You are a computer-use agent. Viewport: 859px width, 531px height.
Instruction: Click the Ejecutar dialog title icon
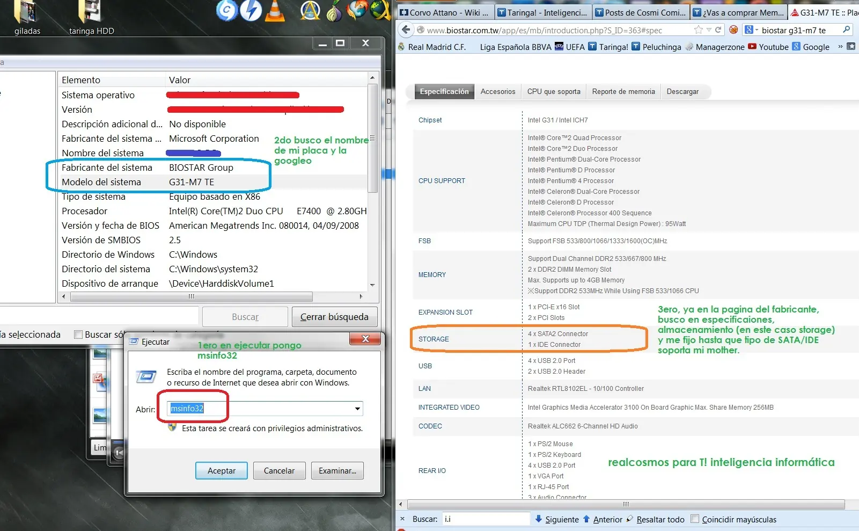pos(134,341)
